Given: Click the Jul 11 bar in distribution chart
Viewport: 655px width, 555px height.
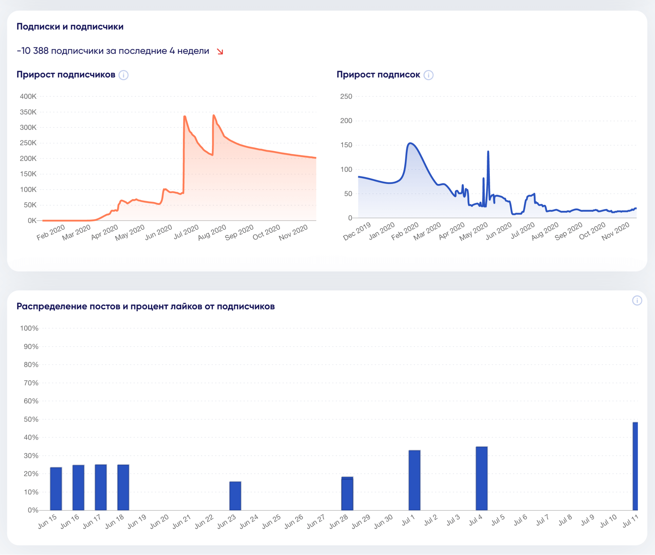Looking at the screenshot, I should pyautogui.click(x=635, y=466).
